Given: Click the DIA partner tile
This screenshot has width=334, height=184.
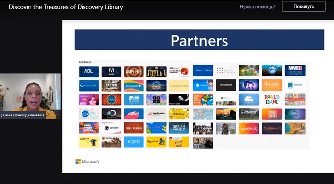Looking at the screenshot, I should point(89,114).
